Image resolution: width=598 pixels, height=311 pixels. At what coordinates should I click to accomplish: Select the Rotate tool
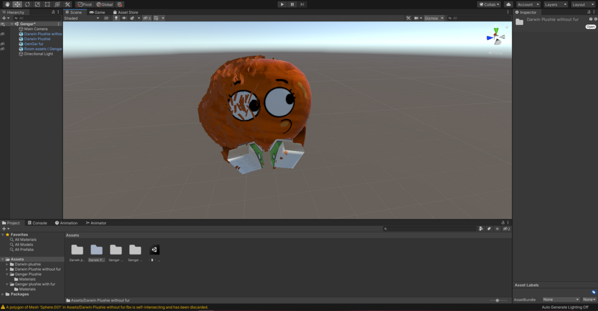click(27, 4)
